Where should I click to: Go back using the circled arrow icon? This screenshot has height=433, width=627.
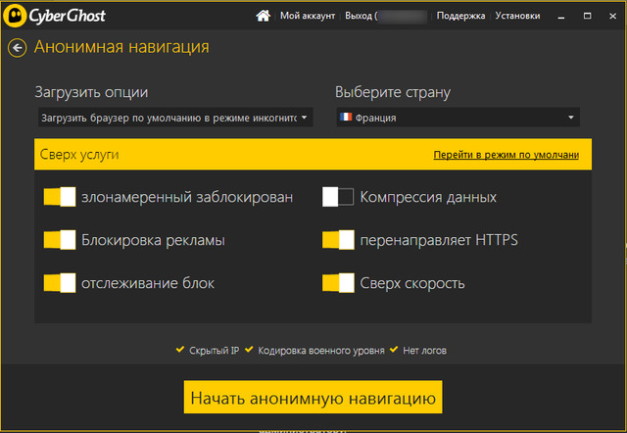17,48
